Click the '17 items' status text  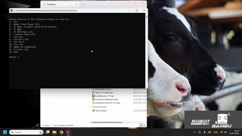[46, 125]
